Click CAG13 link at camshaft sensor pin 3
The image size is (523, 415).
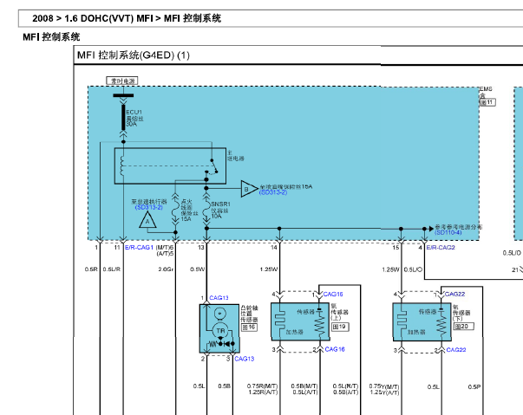point(245,359)
